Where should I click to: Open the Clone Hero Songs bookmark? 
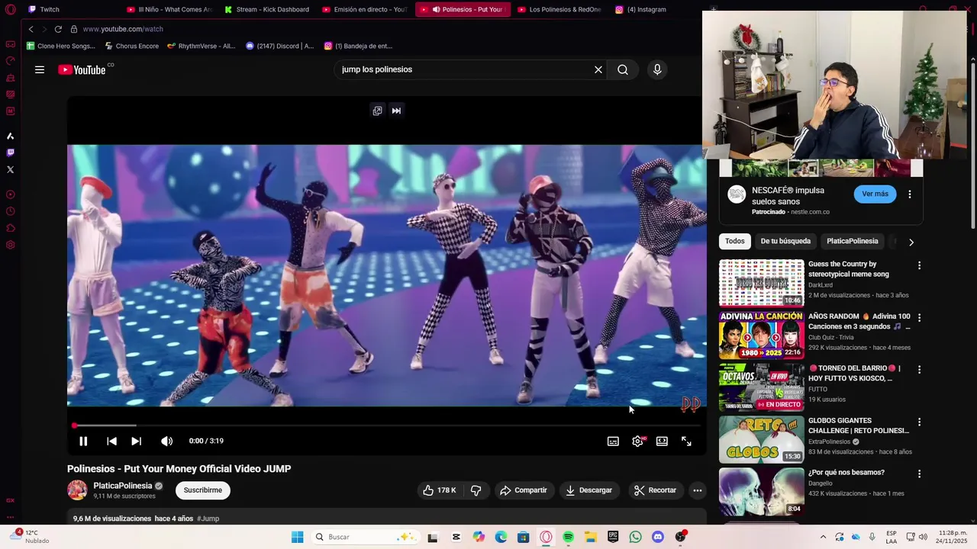(60, 46)
